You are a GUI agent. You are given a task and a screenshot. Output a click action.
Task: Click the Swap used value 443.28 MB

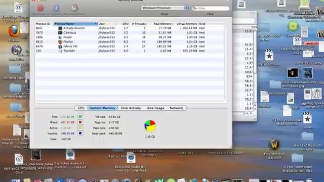point(115,133)
